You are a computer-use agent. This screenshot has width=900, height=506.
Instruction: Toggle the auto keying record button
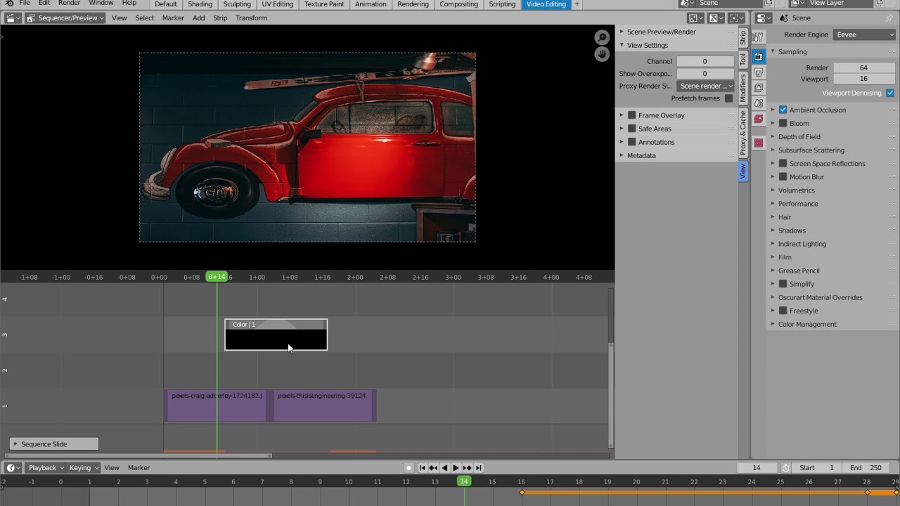click(408, 468)
